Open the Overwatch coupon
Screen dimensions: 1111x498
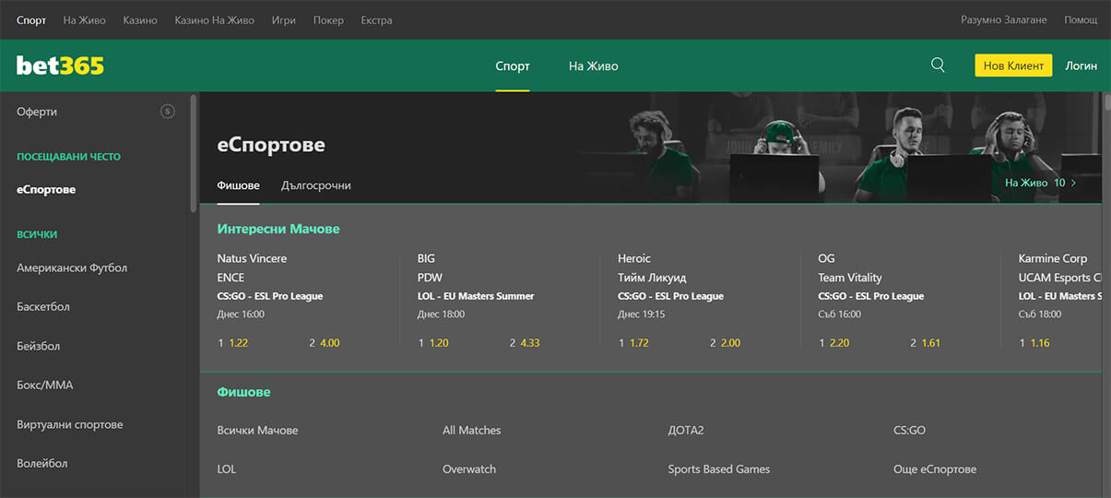pos(469,468)
